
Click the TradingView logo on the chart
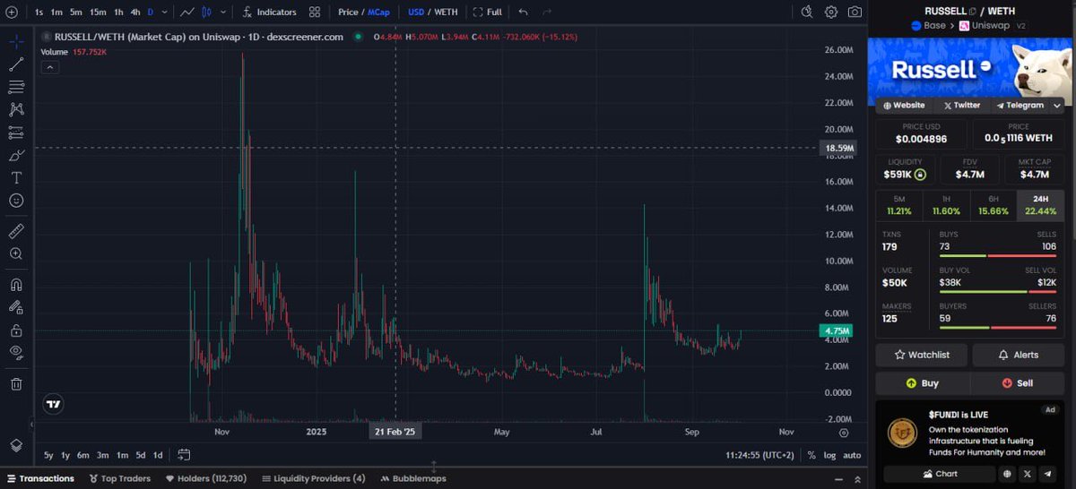pyautogui.click(x=54, y=404)
